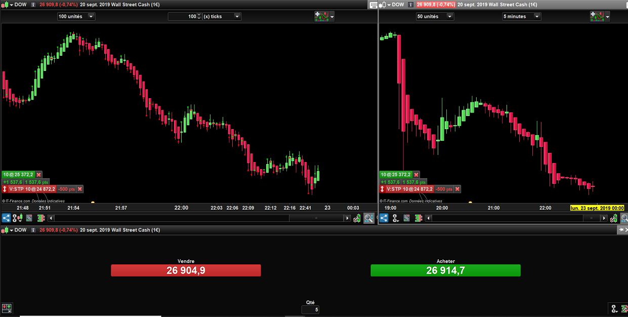The height and width of the screenshot is (317, 628).
Task: Click the left arrow of the tick chart scrollbar
Action: [51, 218]
